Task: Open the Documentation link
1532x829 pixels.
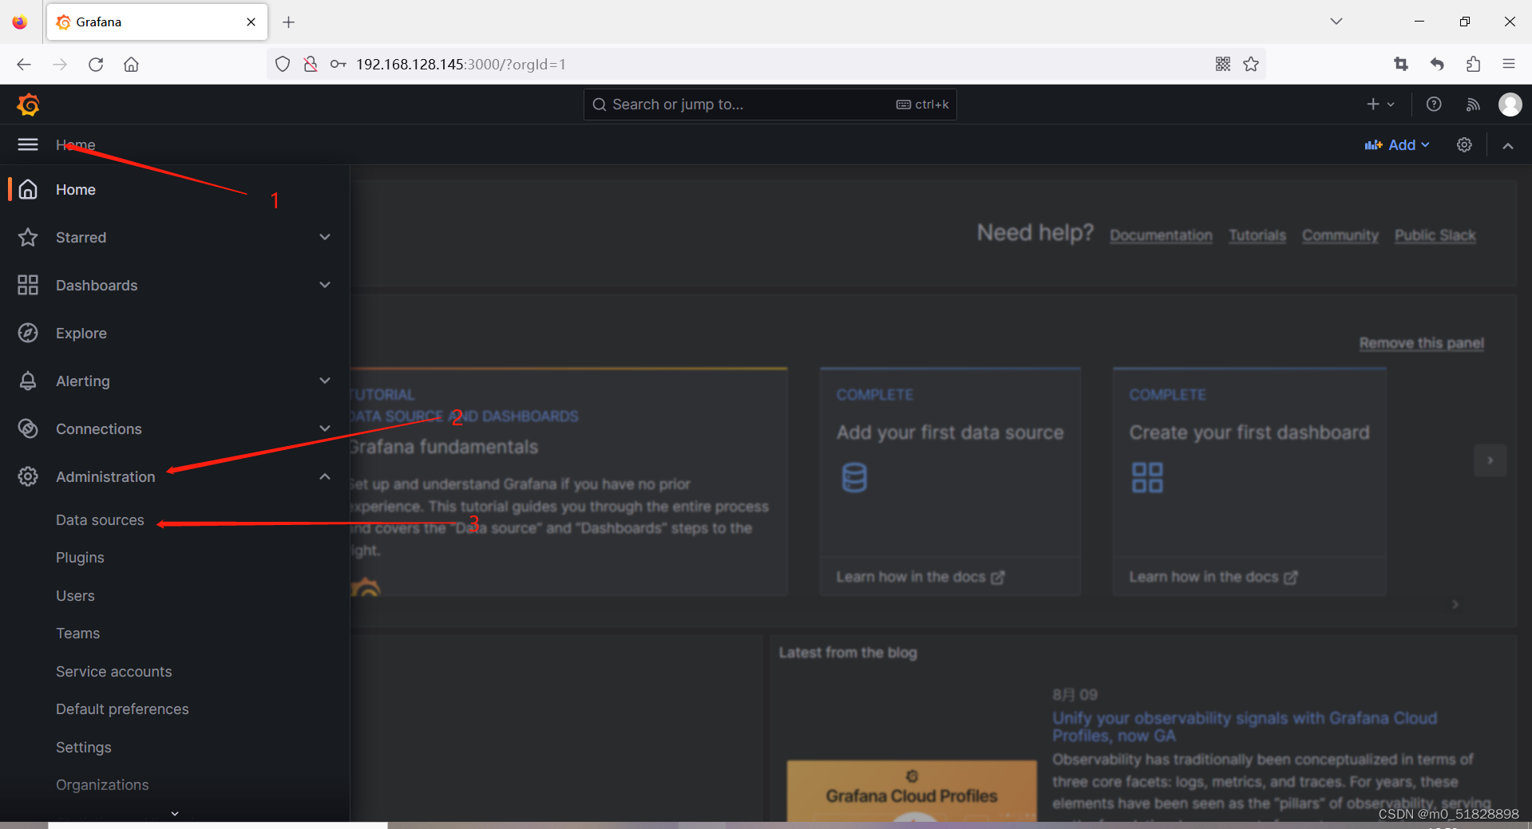Action: [x=1161, y=235]
